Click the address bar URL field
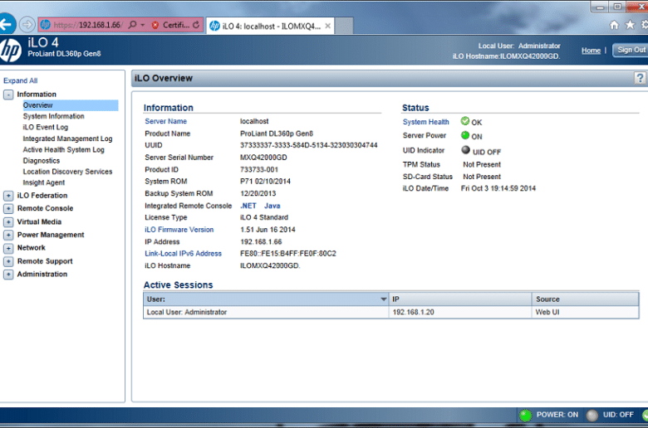648x428 pixels. (87, 25)
